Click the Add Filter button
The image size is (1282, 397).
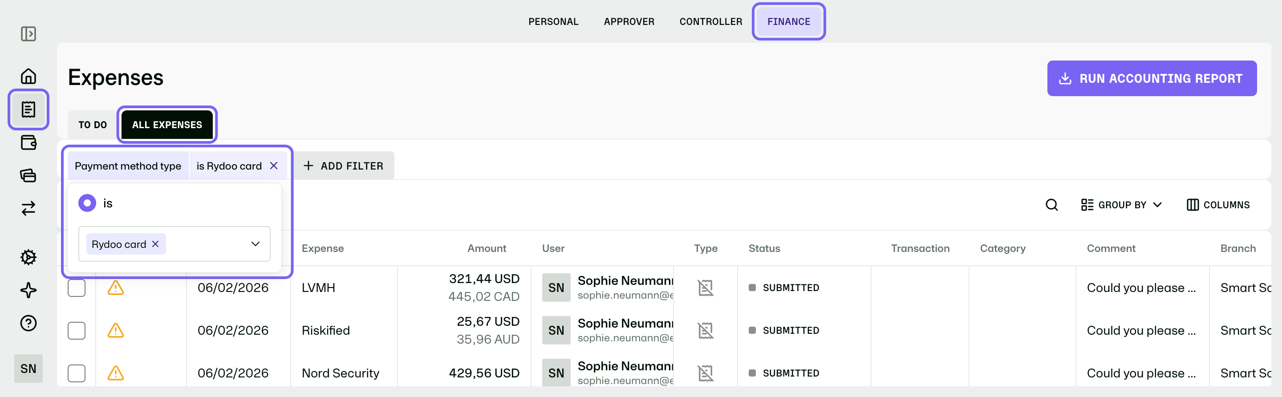(x=343, y=166)
